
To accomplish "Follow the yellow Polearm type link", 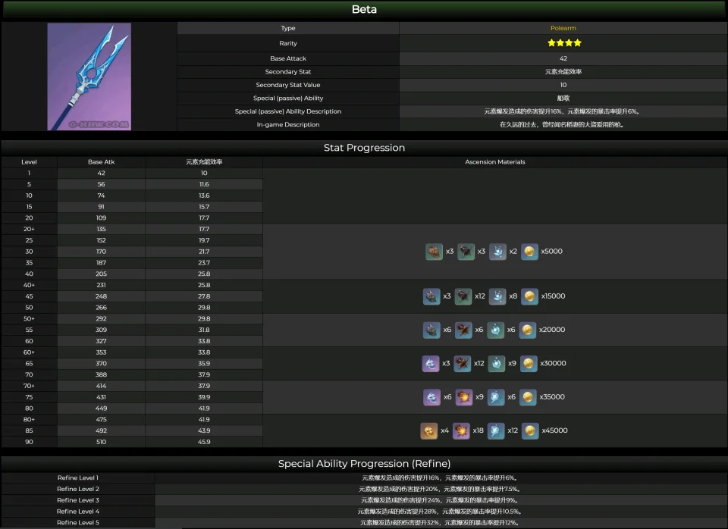I will click(x=563, y=28).
